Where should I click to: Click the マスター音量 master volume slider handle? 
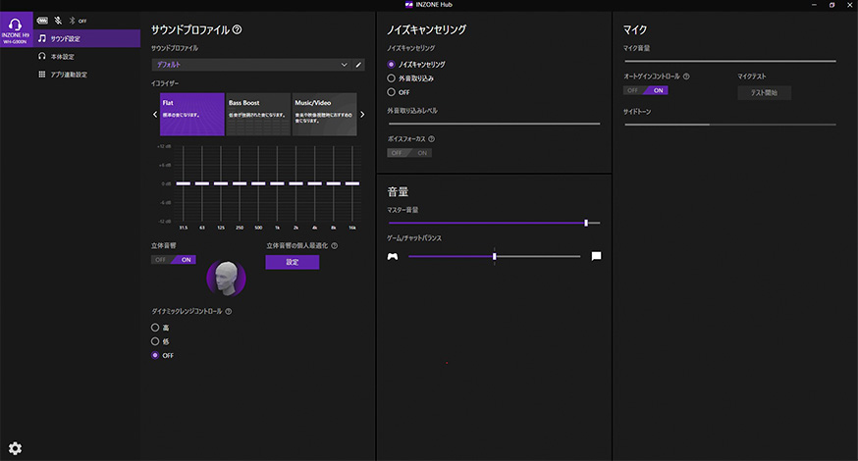coord(586,223)
